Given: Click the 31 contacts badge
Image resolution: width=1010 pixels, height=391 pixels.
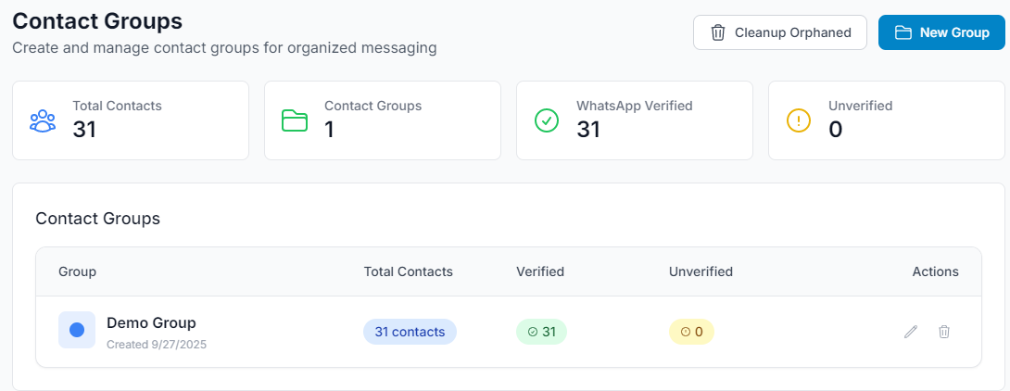Looking at the screenshot, I should [410, 332].
